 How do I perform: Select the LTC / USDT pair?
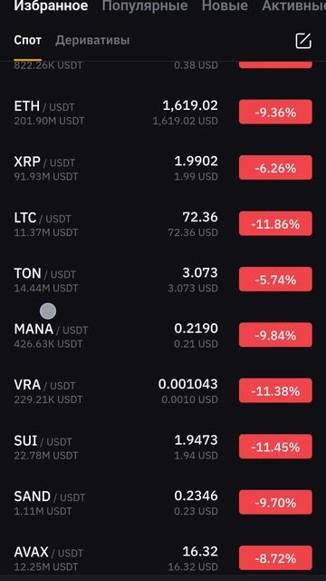click(x=163, y=224)
